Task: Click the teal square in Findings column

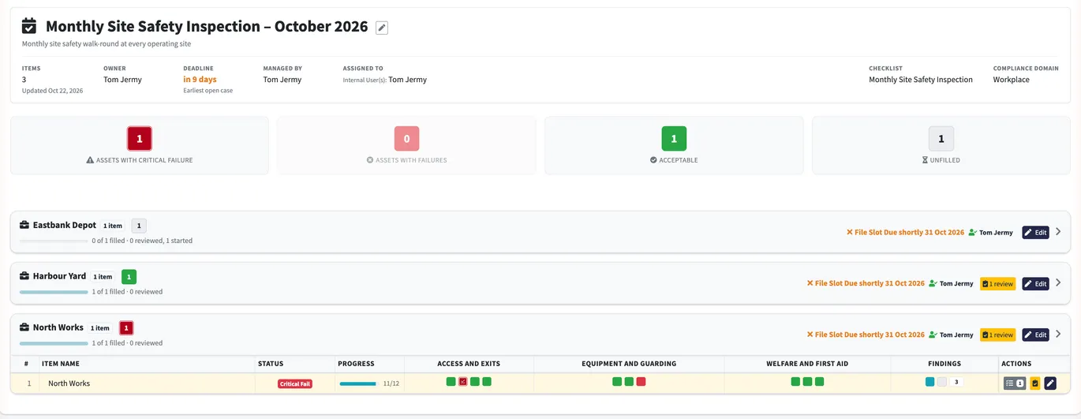Action: pyautogui.click(x=930, y=382)
